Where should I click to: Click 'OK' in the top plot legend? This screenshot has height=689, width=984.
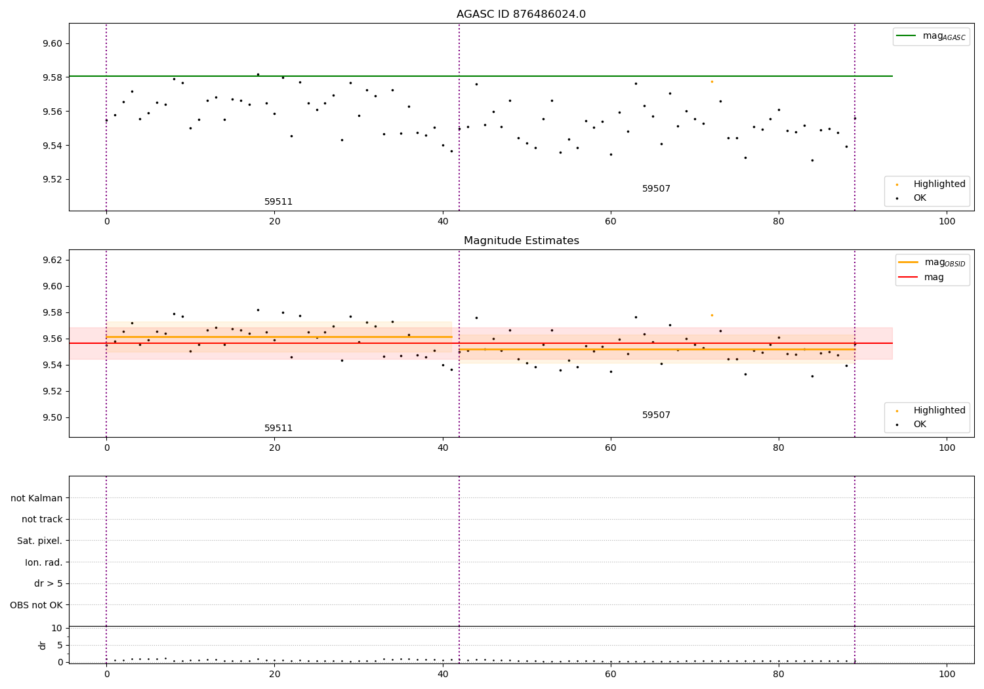[x=920, y=198]
